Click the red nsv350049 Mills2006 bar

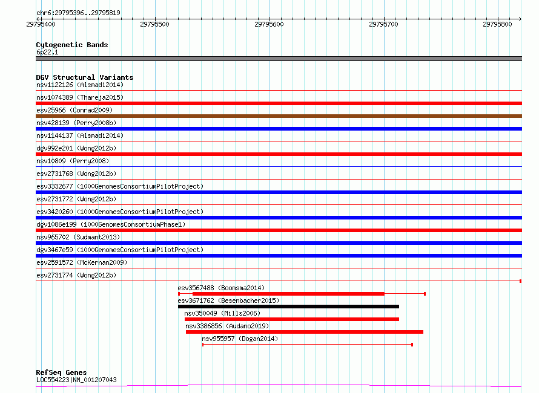click(292, 319)
